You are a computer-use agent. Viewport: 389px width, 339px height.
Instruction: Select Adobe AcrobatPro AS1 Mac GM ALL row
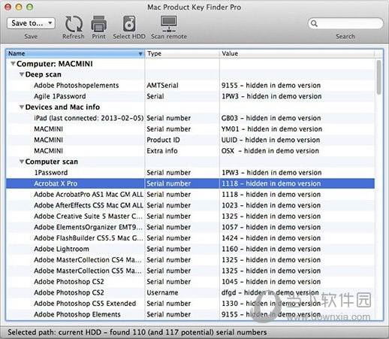point(190,195)
